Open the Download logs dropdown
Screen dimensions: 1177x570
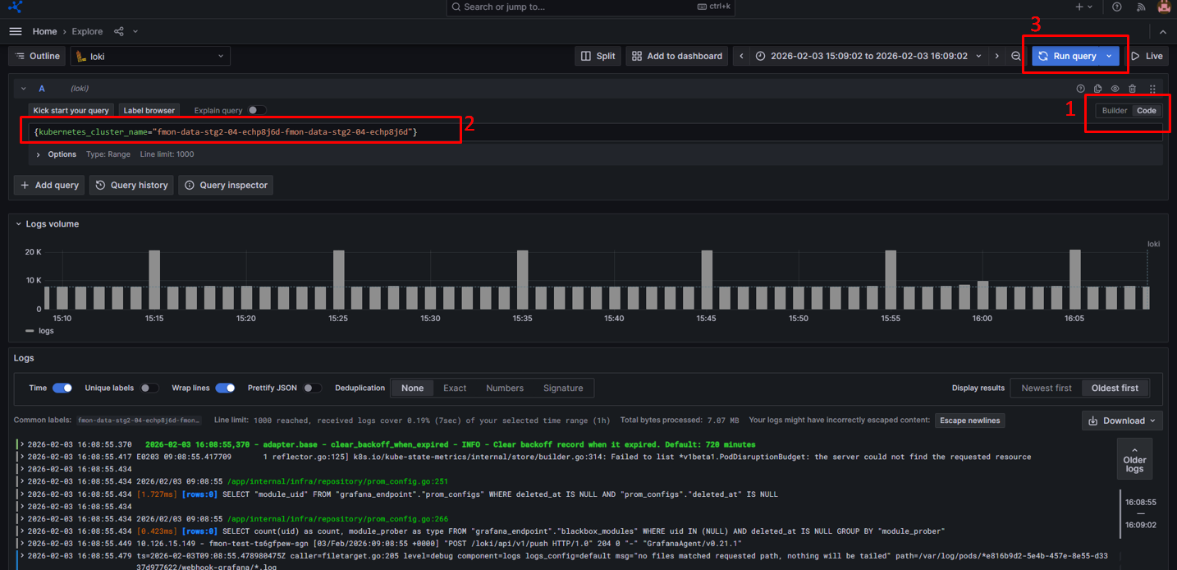click(x=1121, y=421)
